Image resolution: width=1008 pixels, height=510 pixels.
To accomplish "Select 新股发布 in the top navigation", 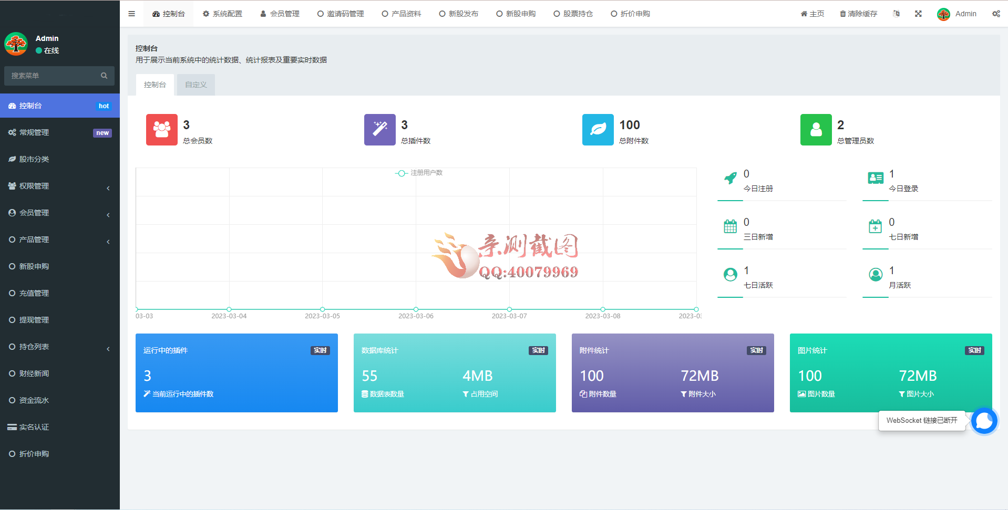I will coord(458,14).
